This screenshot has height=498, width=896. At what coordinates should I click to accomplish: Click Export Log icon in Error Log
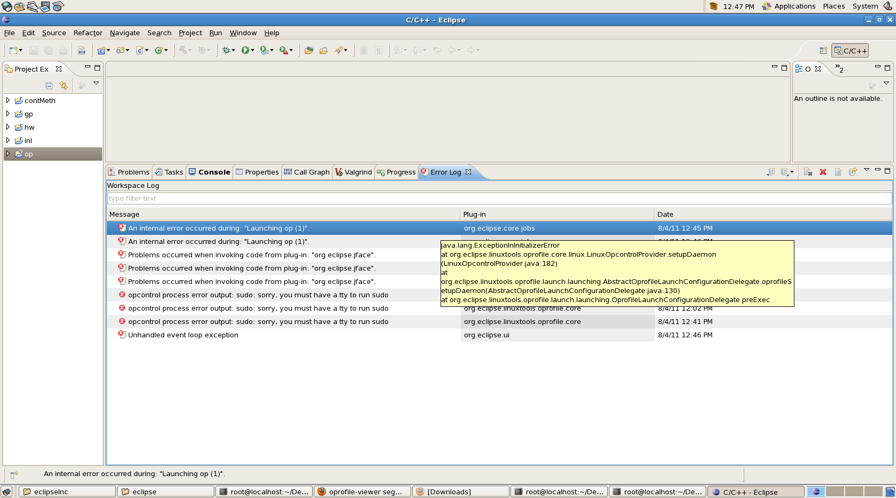(x=770, y=172)
